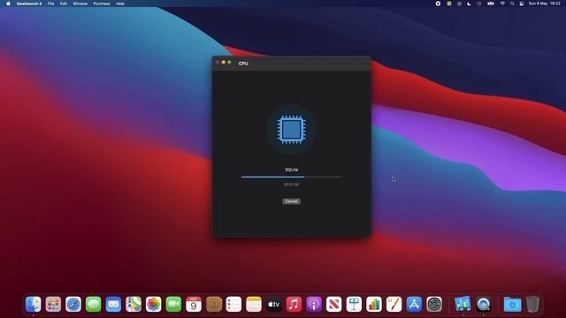Image resolution: width=566 pixels, height=318 pixels.
Task: Open Music from the dock
Action: tap(294, 304)
